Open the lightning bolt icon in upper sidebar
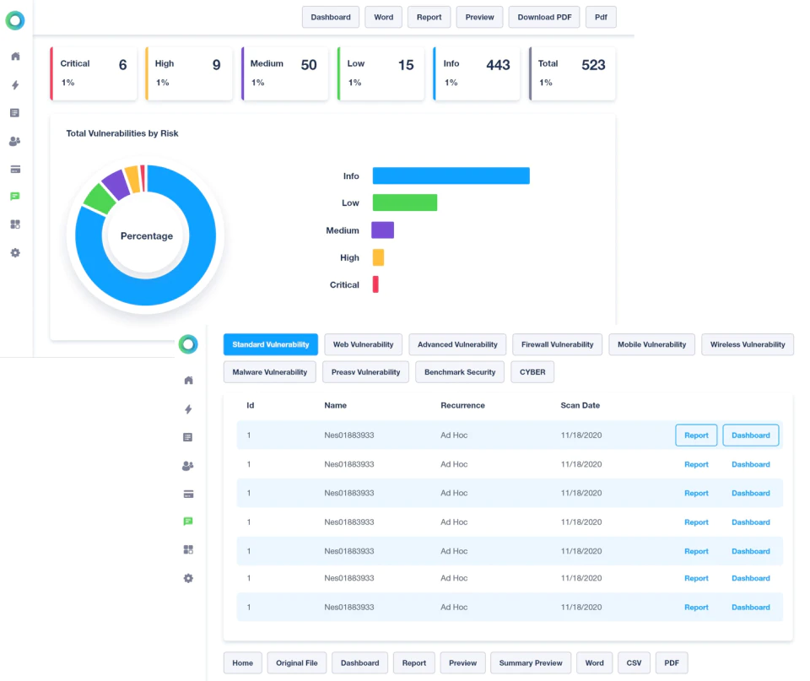Viewport: 810px width, 681px height. pyautogui.click(x=15, y=84)
